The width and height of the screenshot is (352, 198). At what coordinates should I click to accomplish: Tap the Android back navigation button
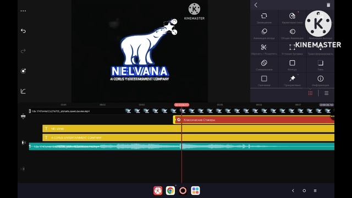[x=293, y=191]
